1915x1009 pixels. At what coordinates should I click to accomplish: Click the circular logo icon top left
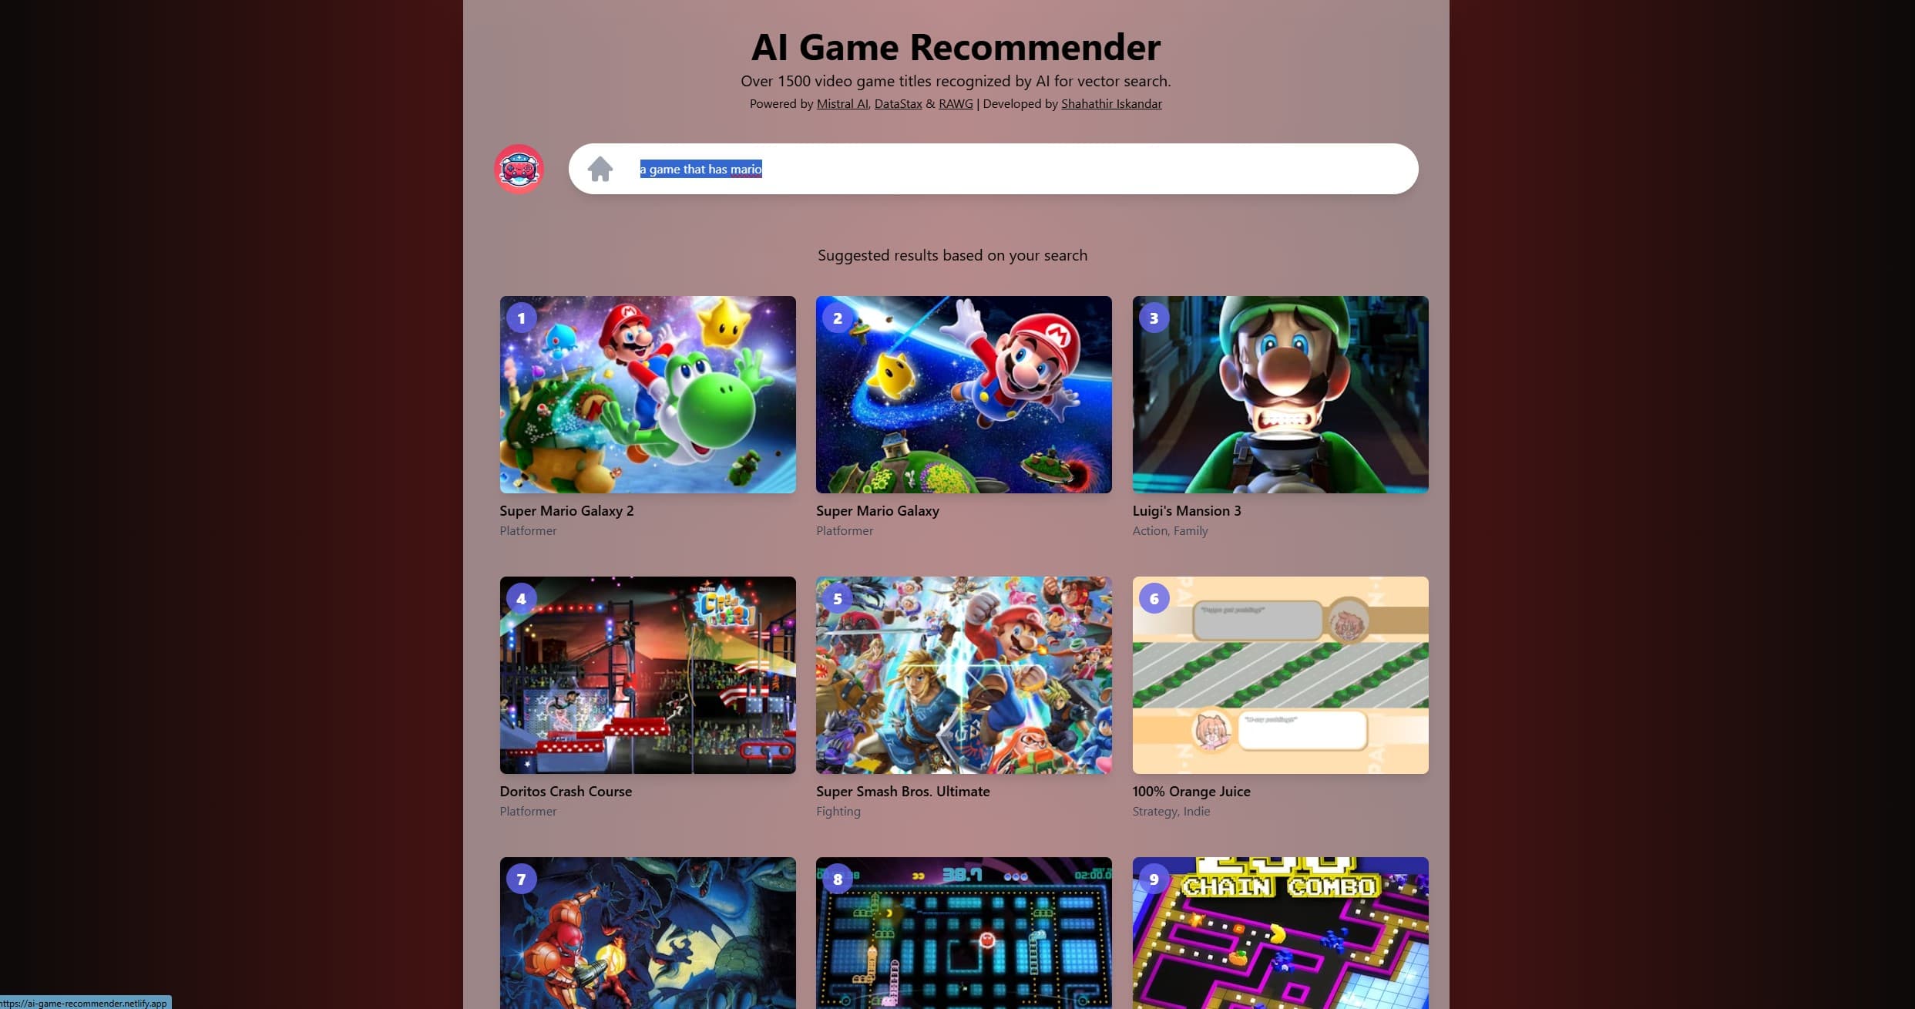click(519, 167)
